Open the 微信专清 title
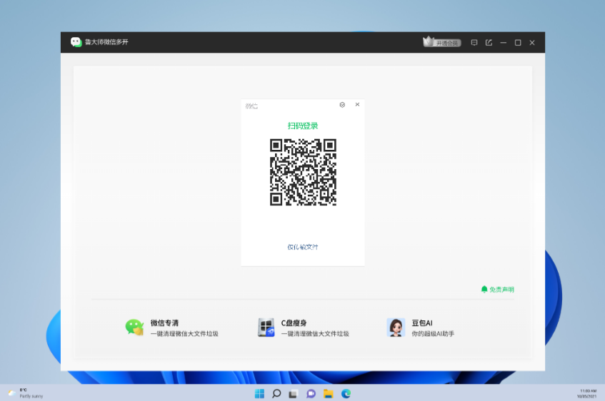The height and width of the screenshot is (401, 605). [x=165, y=323]
